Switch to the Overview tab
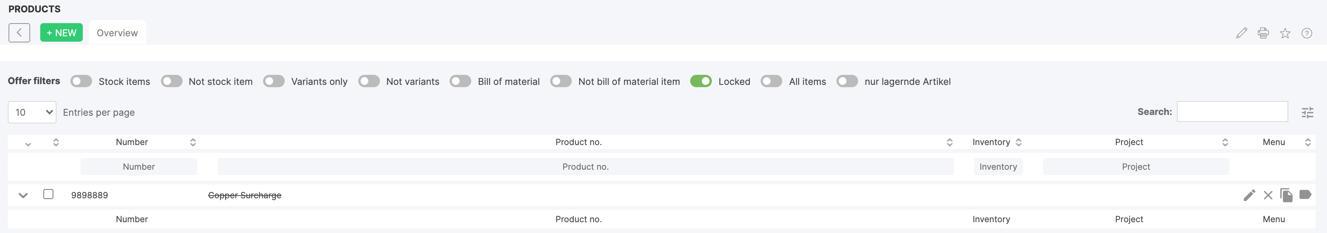1327x233 pixels. pyautogui.click(x=118, y=33)
